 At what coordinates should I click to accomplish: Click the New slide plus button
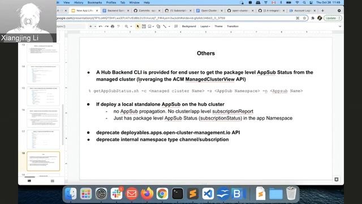pos(90,27)
